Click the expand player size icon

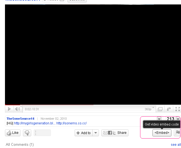point(169,109)
